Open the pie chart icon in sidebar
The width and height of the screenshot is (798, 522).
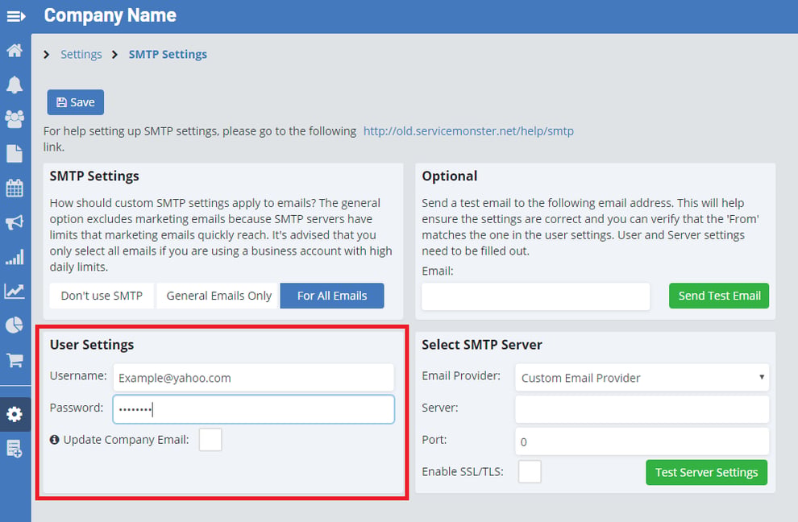pyautogui.click(x=15, y=325)
